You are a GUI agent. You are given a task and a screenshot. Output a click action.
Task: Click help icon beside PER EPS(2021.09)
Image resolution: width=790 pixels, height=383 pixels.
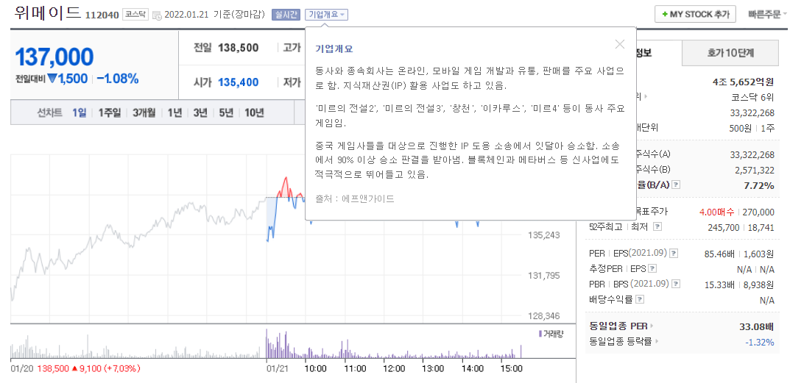point(674,253)
